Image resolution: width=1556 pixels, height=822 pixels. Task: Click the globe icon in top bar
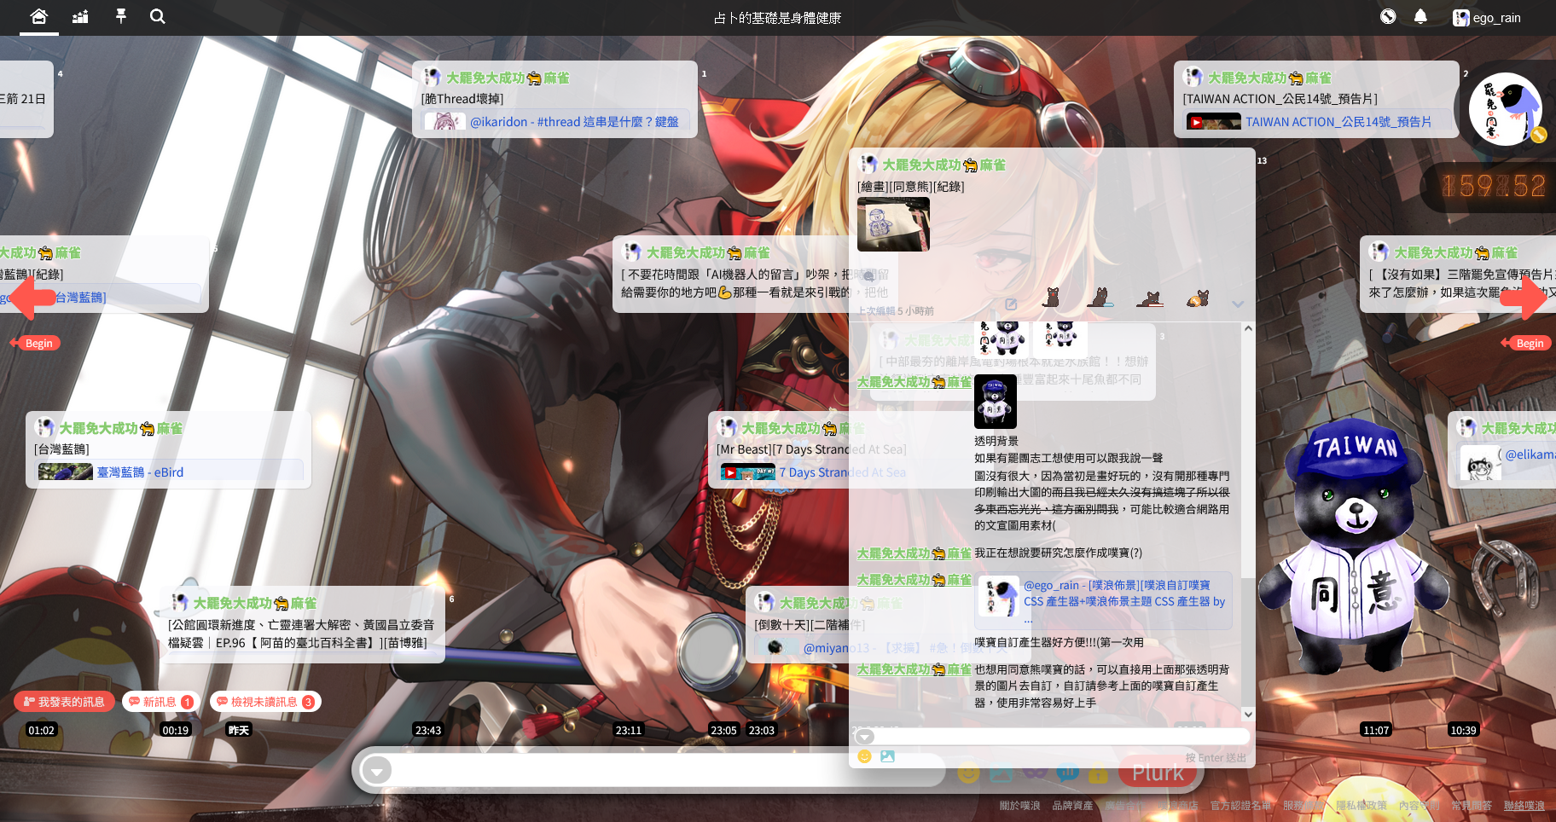pyautogui.click(x=1388, y=16)
